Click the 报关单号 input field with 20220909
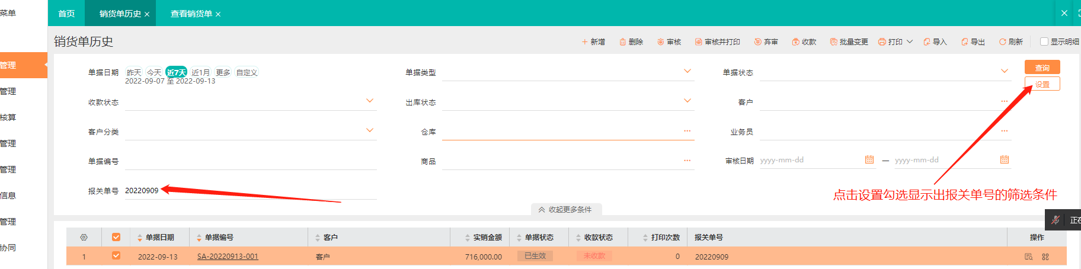Screen dimensions: 1081x269 [251, 191]
